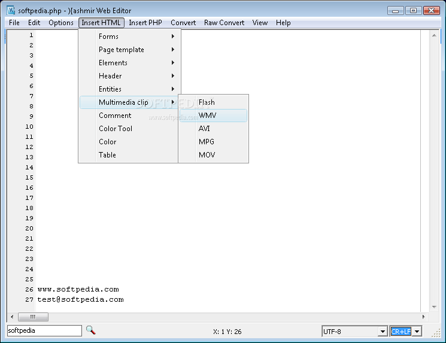
Task: Click the vertical scrollbar down arrow
Action: tap(434, 307)
